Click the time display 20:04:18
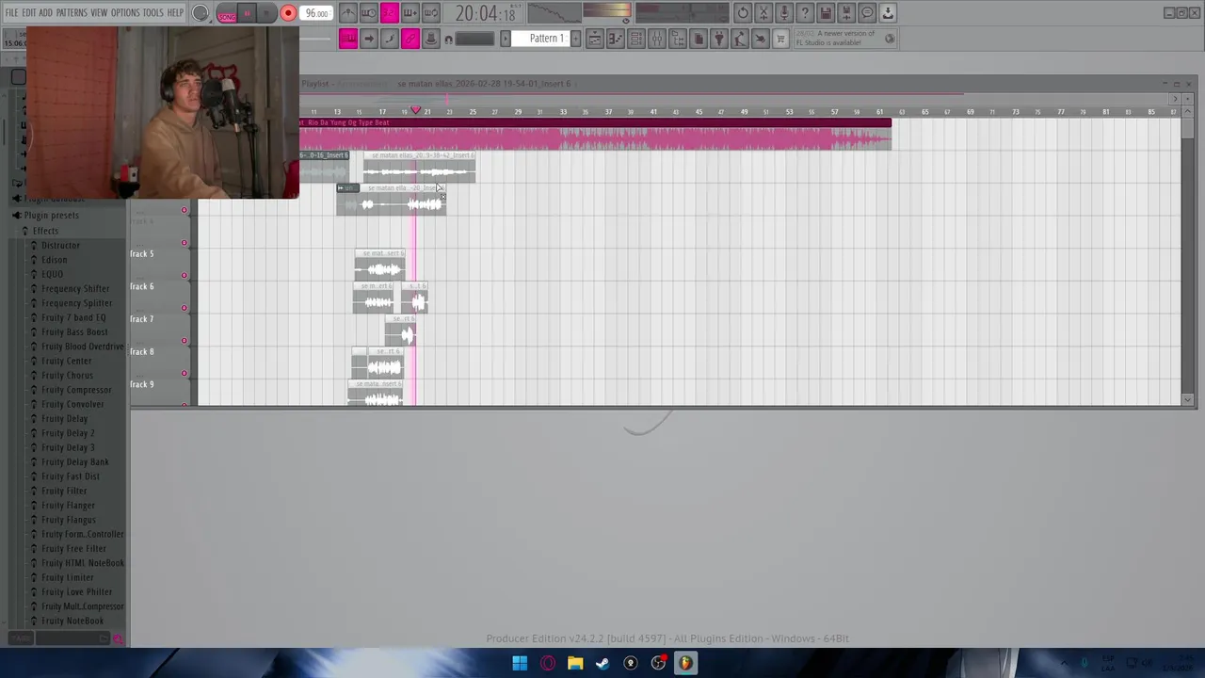The image size is (1205, 678). point(485,13)
